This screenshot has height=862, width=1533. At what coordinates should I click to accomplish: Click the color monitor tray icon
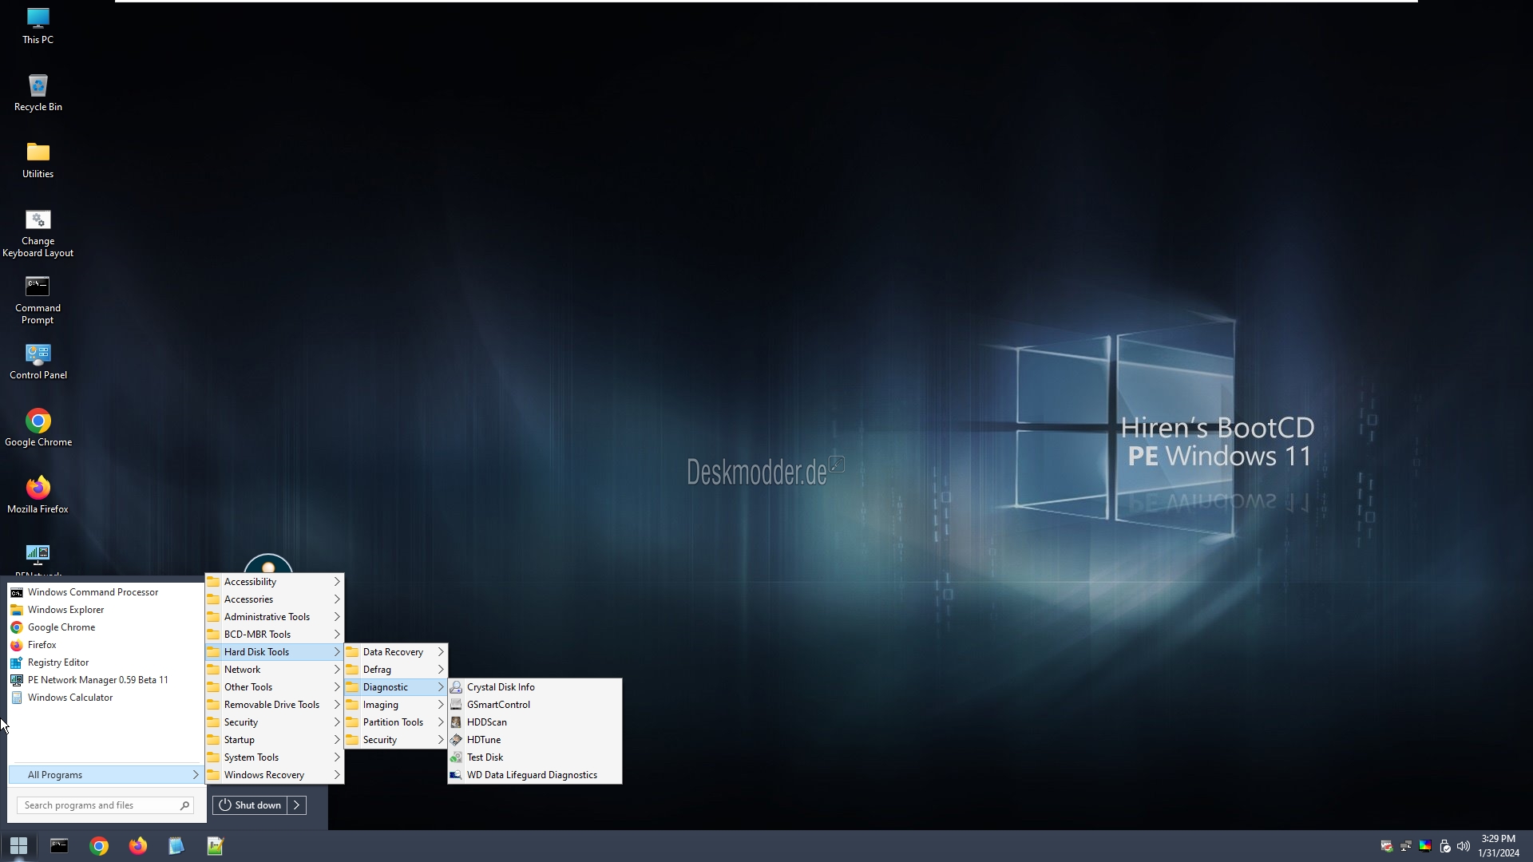click(x=1425, y=846)
